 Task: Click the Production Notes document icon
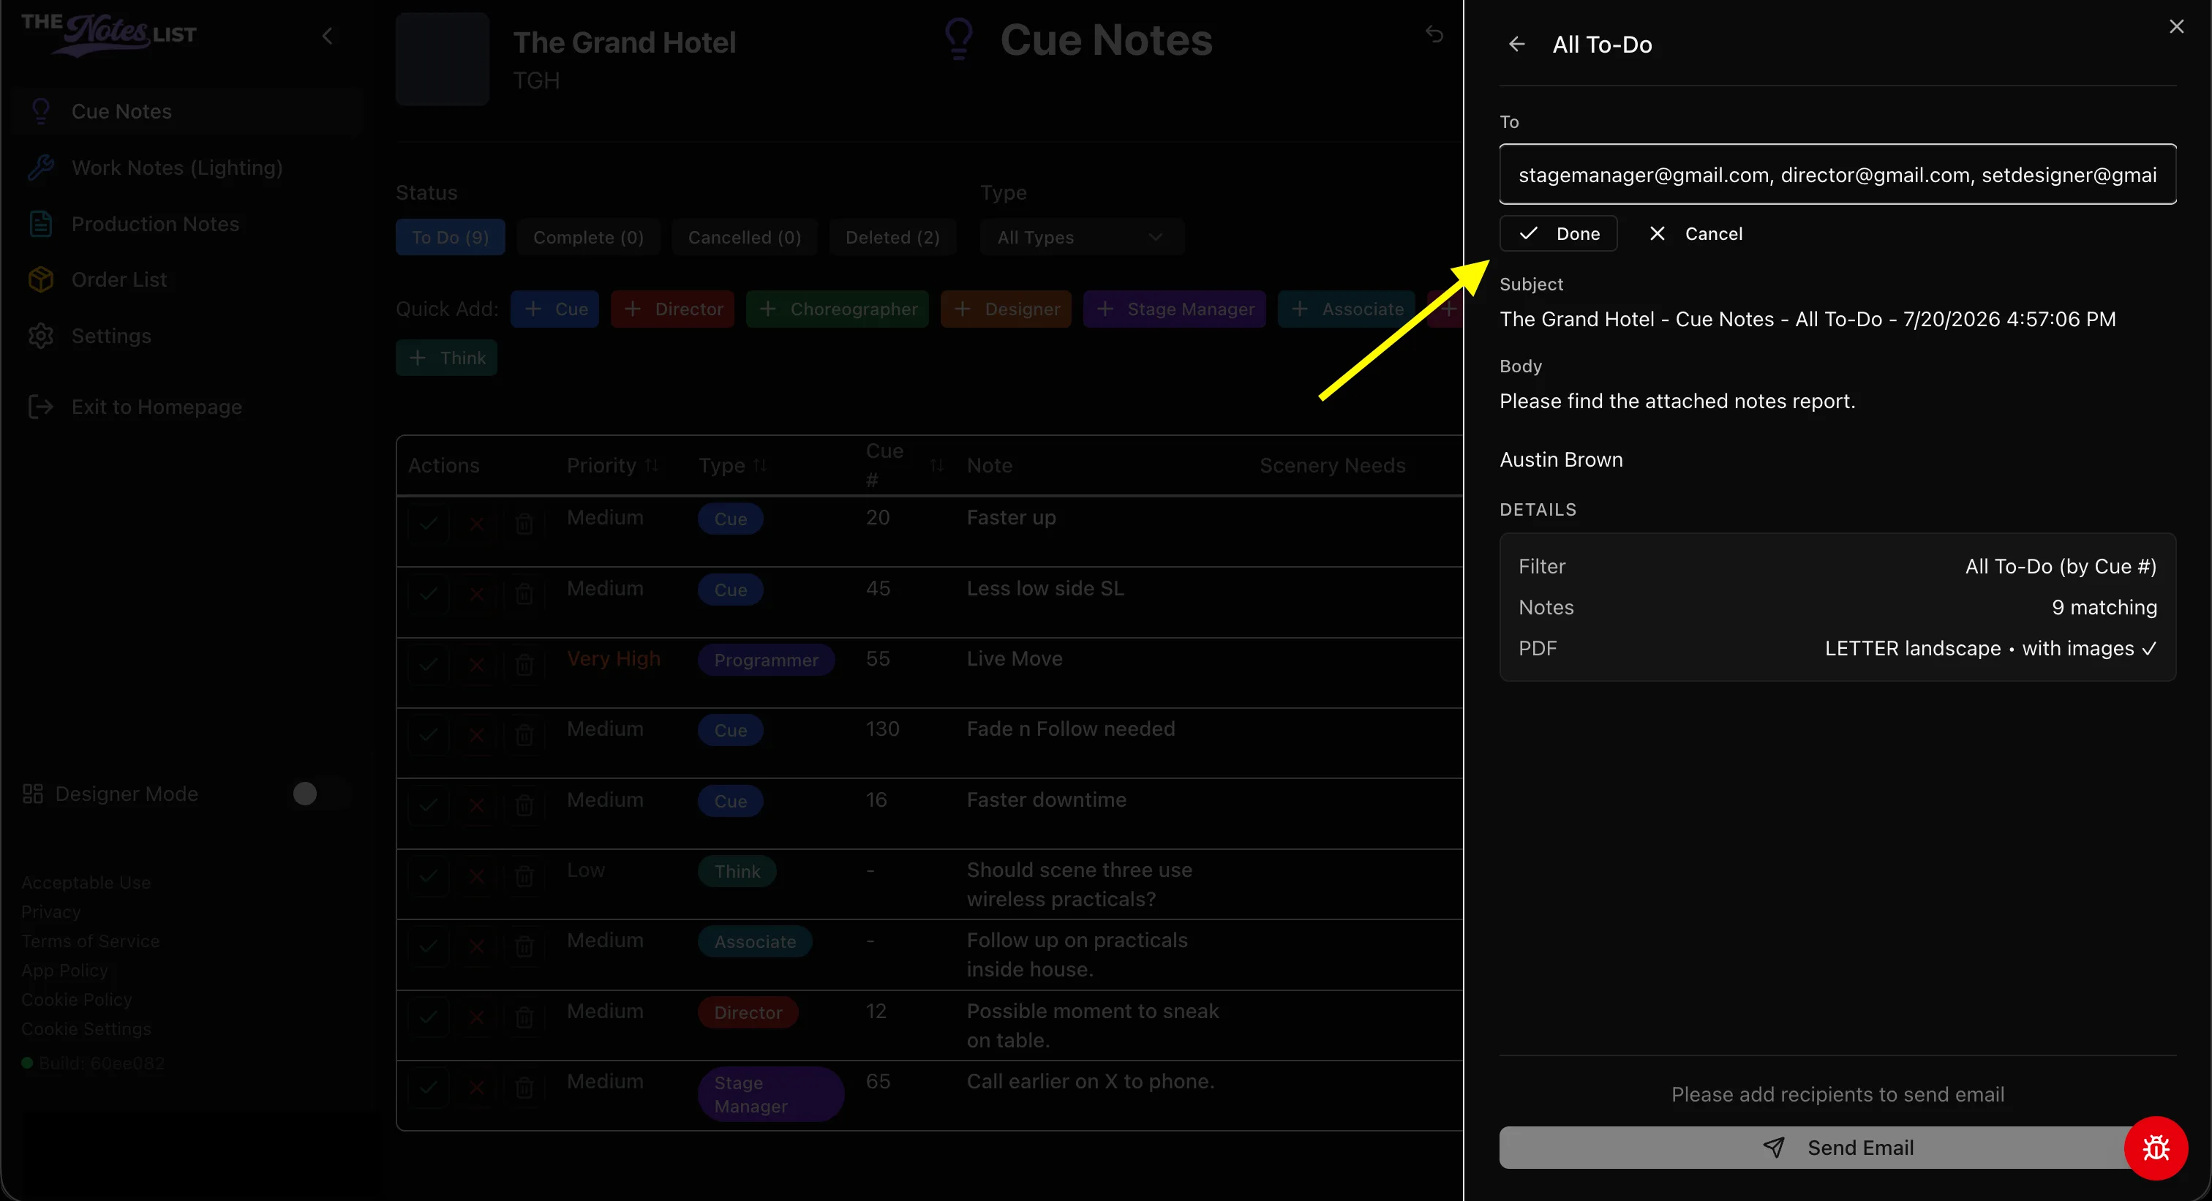pyautogui.click(x=40, y=223)
